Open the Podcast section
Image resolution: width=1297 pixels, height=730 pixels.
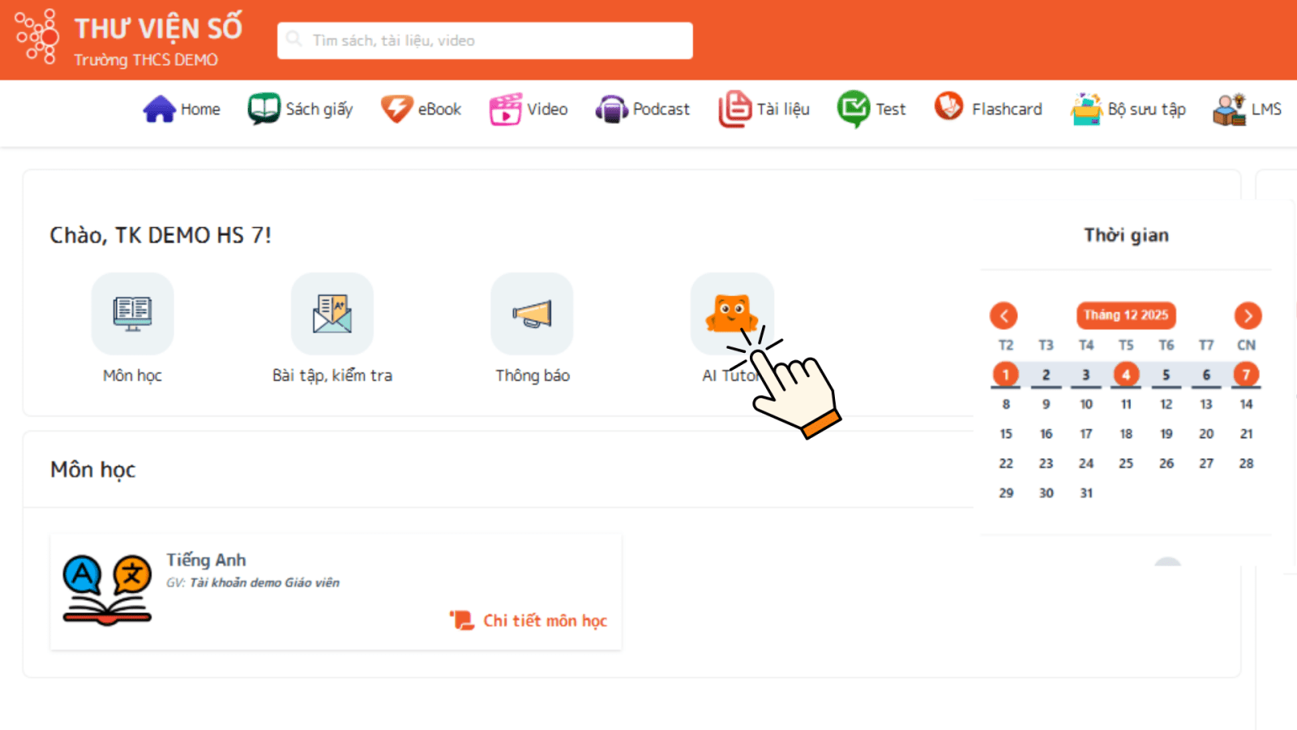pos(643,109)
